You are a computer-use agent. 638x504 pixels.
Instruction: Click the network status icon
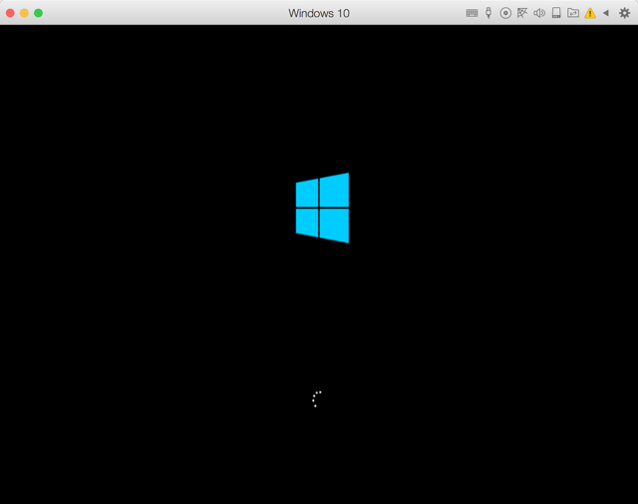coord(522,13)
